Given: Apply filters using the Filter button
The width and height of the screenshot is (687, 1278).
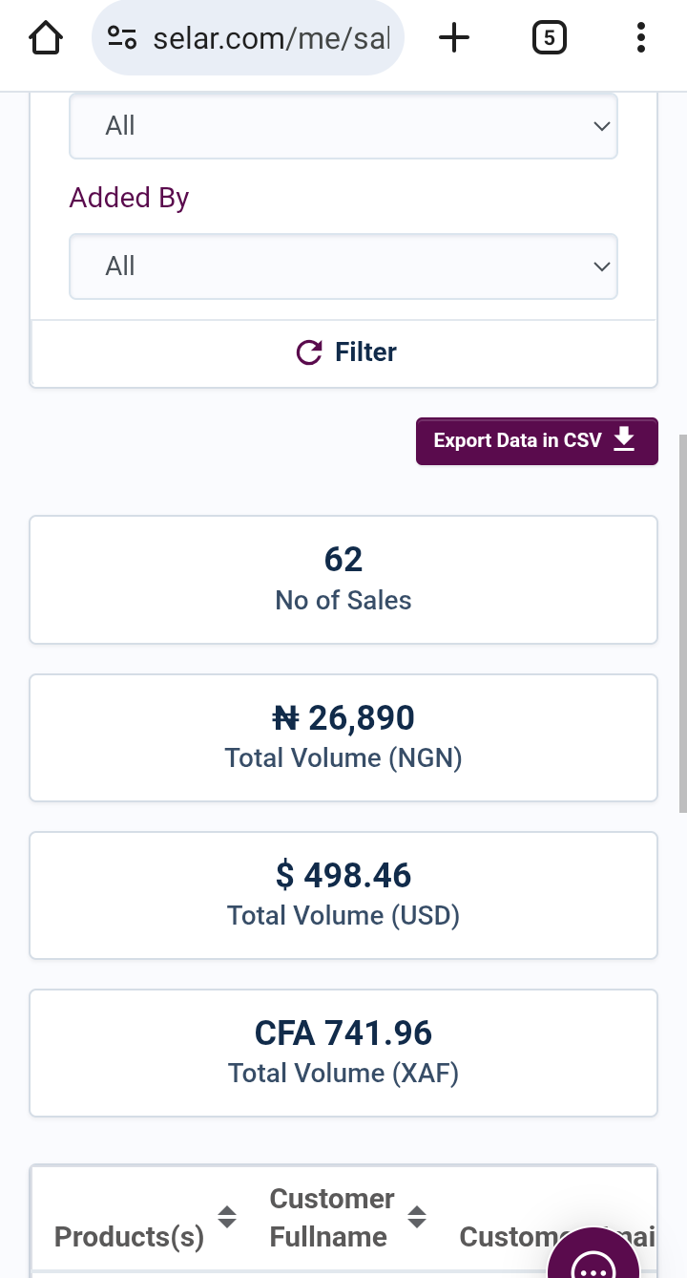Looking at the screenshot, I should (343, 351).
